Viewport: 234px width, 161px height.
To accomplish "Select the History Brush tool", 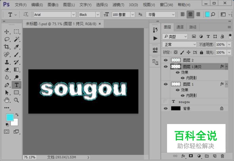I will point(17,62).
